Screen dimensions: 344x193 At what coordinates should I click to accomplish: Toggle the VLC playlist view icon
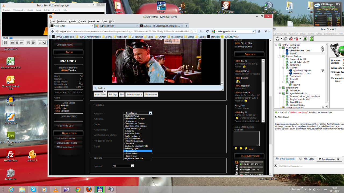[x=40, y=43]
